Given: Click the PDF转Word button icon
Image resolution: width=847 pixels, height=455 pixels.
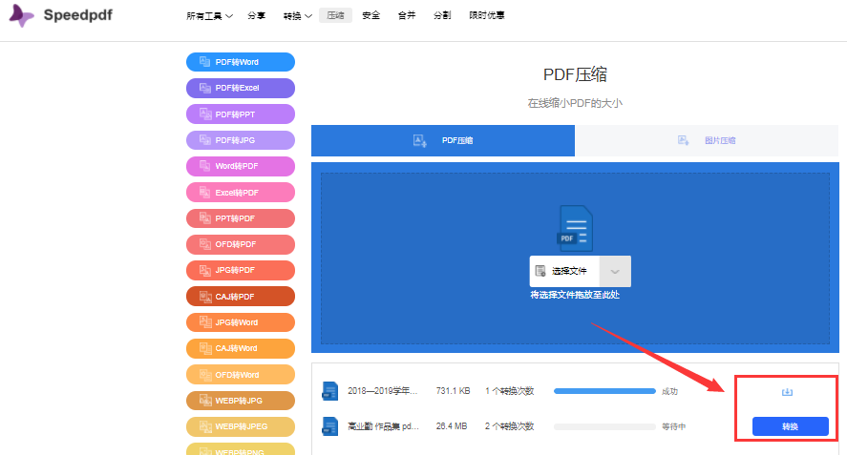Looking at the screenshot, I should 204,62.
